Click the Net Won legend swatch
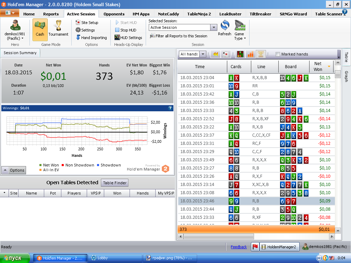Image resolution: width=351 pixels, height=263 pixels. point(40,165)
